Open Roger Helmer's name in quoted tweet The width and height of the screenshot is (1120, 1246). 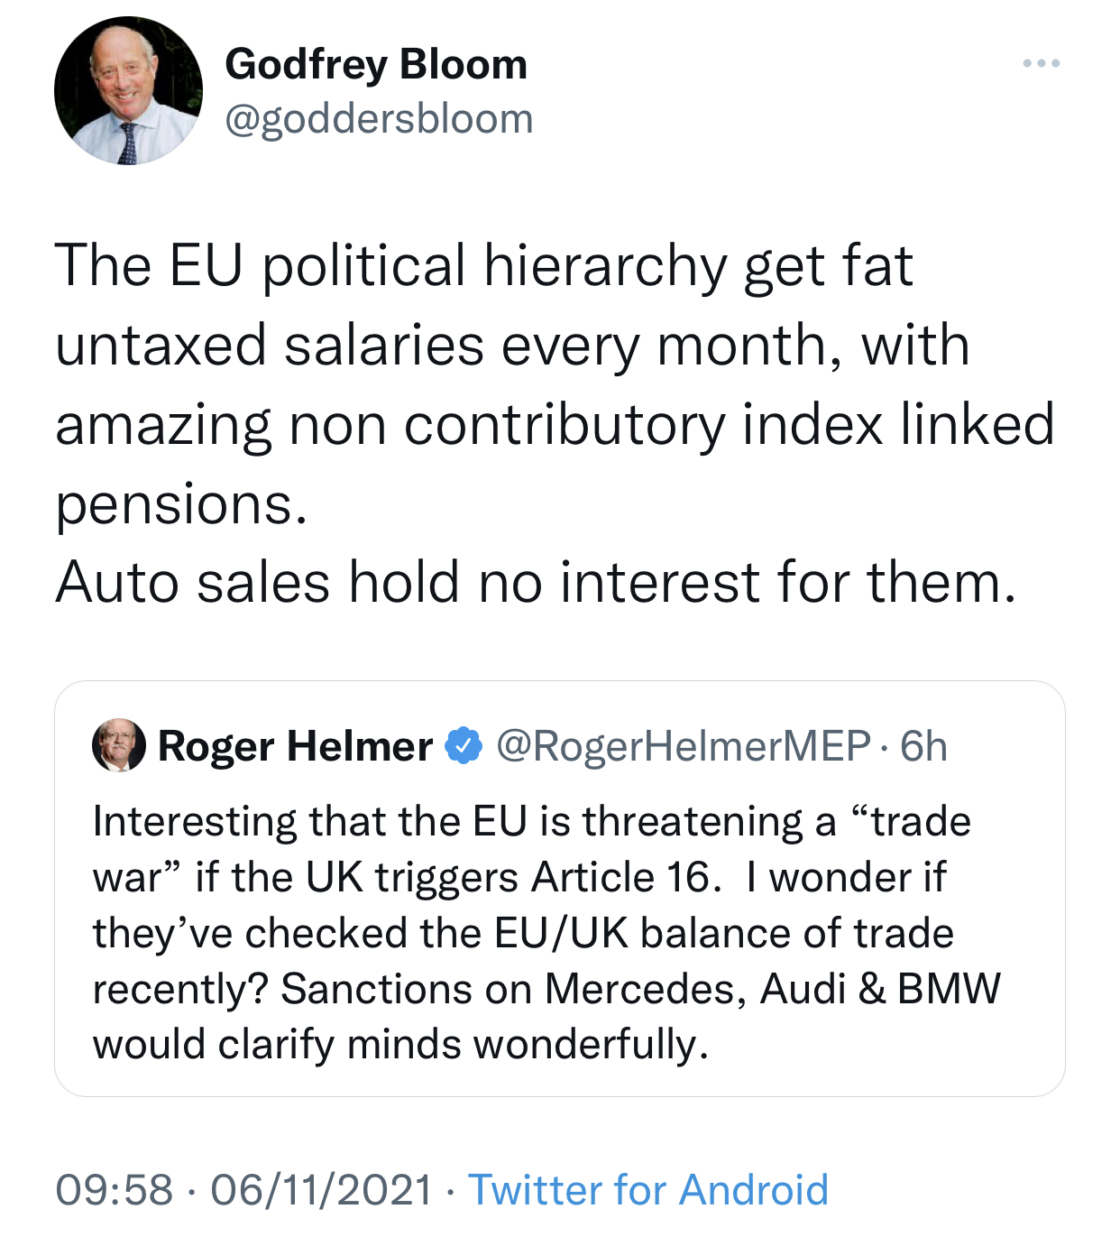[x=295, y=746]
